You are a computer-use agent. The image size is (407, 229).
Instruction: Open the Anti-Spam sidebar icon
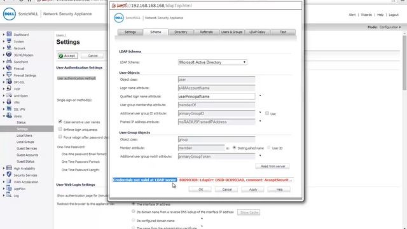[9, 95]
